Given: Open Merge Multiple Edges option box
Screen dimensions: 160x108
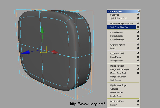Looking at the screenshot, I should [138, 69].
